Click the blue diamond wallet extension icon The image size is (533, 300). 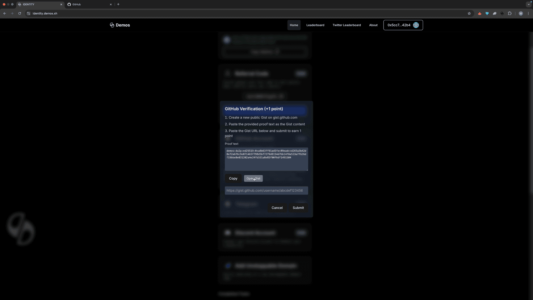pyautogui.click(x=487, y=13)
